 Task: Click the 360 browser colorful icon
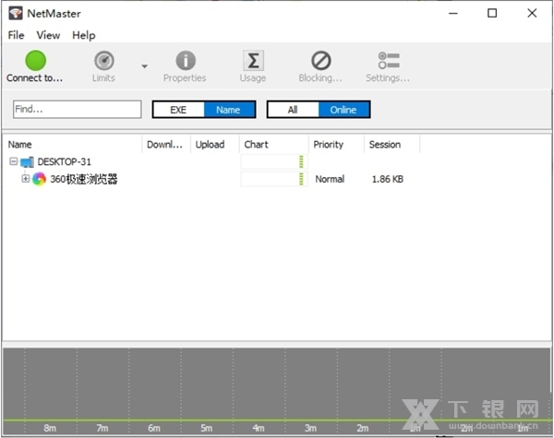pos(39,179)
